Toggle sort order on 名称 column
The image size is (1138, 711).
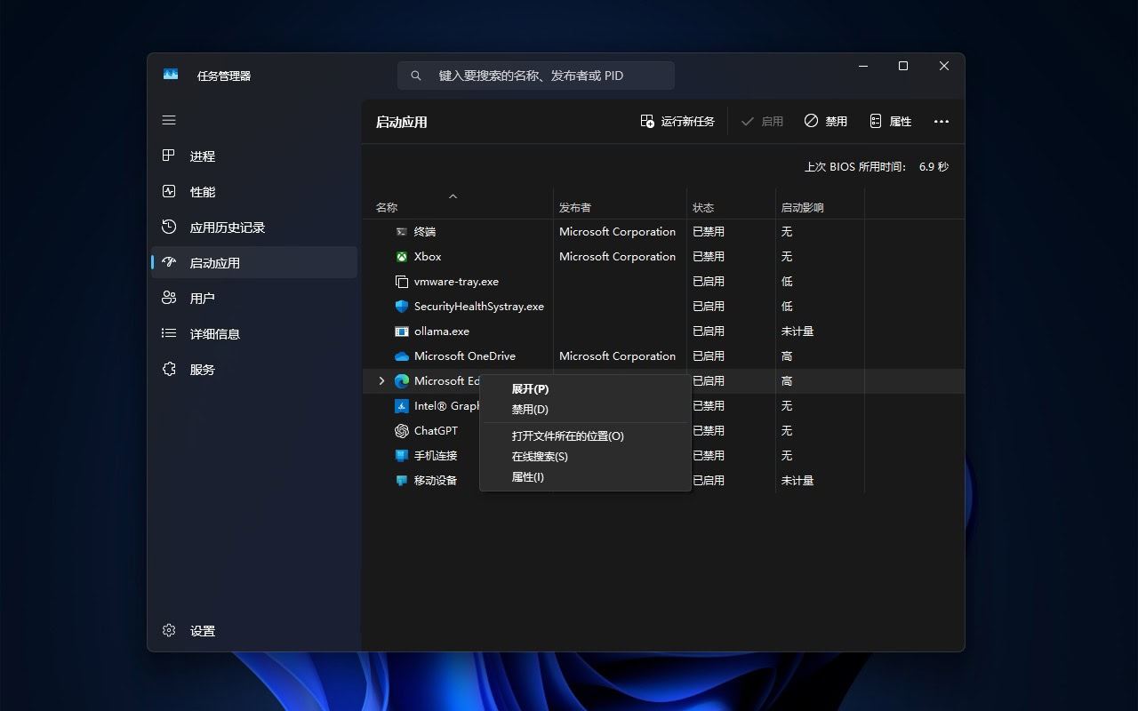(x=387, y=207)
